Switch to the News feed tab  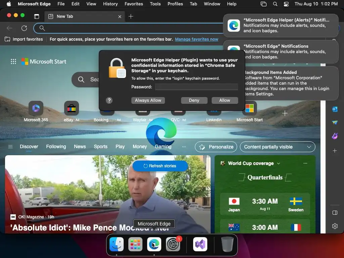[x=80, y=146]
